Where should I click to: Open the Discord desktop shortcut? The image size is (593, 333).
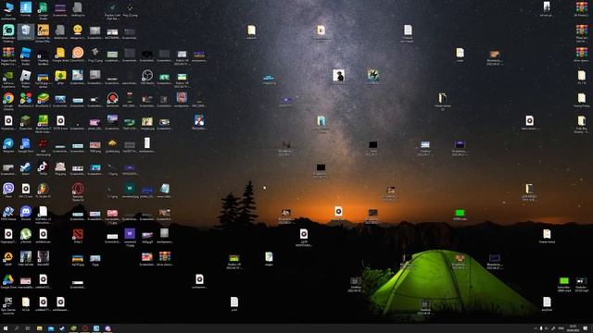click(26, 212)
